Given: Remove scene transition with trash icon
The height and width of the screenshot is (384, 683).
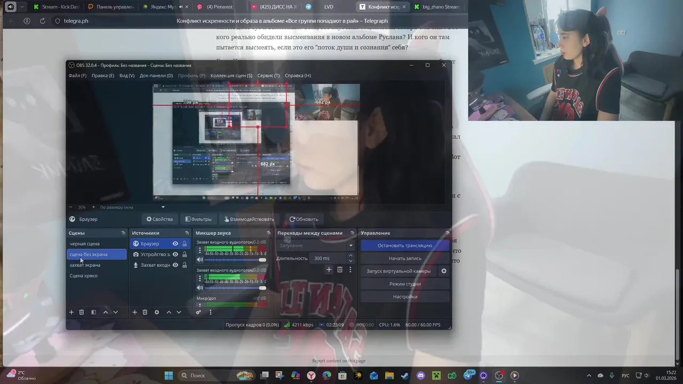Looking at the screenshot, I should click(340, 270).
